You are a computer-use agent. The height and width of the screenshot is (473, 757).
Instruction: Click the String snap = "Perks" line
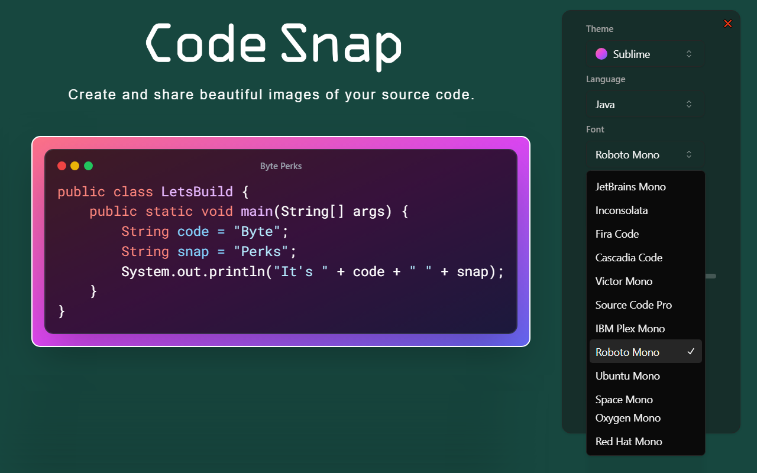click(209, 251)
